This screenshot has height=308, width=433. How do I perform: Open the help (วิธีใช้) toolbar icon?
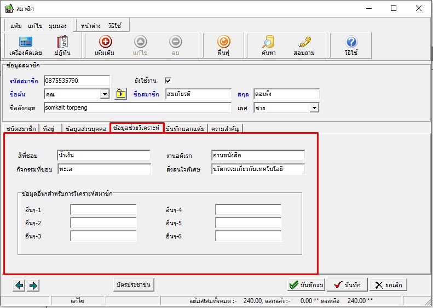pyautogui.click(x=351, y=43)
